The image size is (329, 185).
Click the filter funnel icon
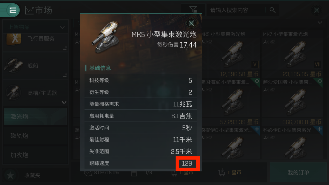(193, 10)
